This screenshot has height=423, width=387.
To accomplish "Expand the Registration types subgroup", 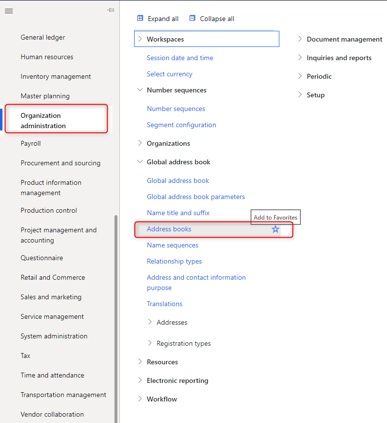I will [150, 343].
